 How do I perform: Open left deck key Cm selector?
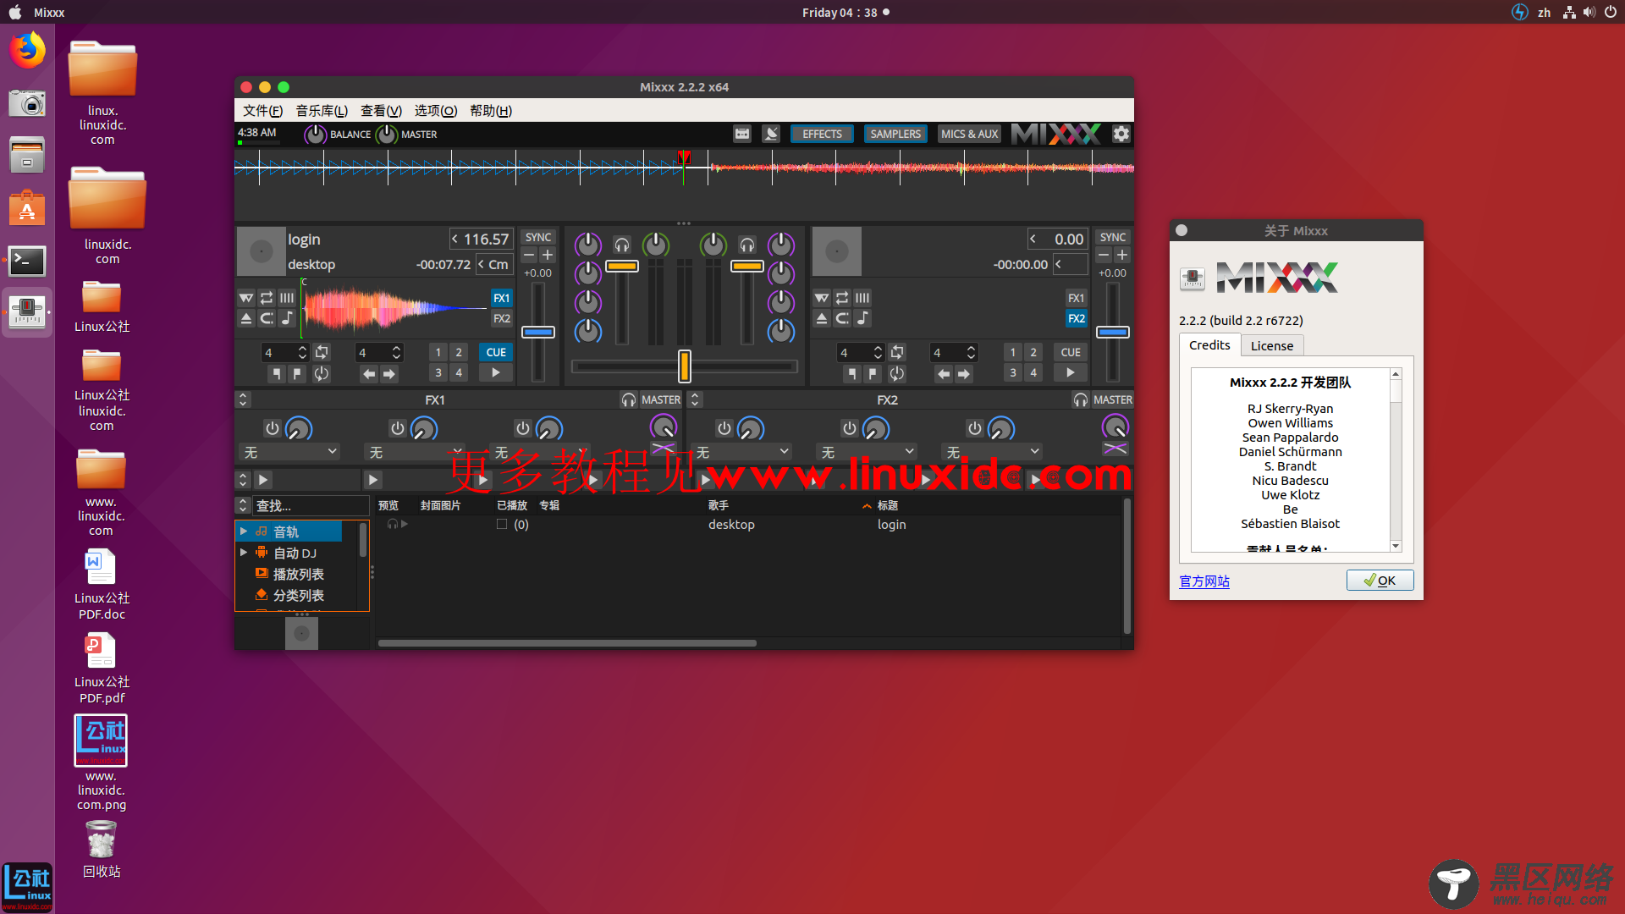coord(494,264)
